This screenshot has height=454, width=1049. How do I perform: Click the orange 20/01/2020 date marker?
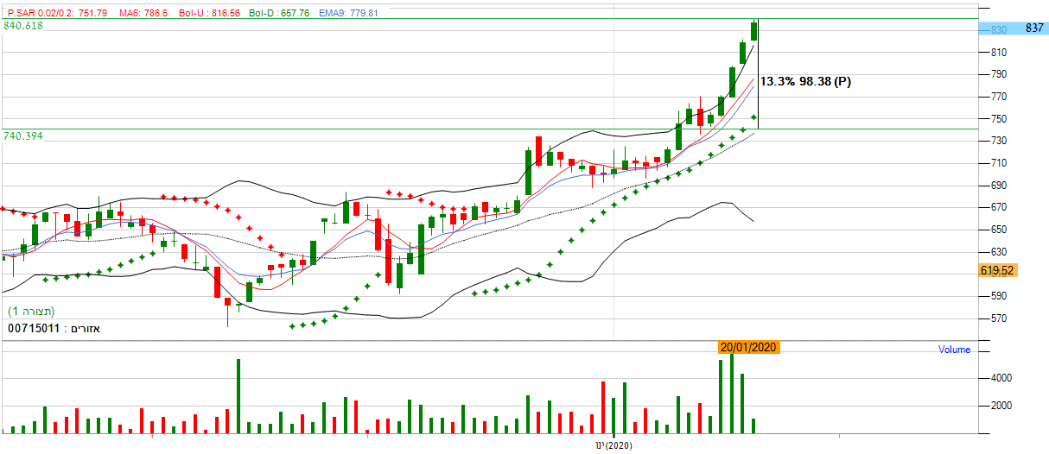pos(748,347)
